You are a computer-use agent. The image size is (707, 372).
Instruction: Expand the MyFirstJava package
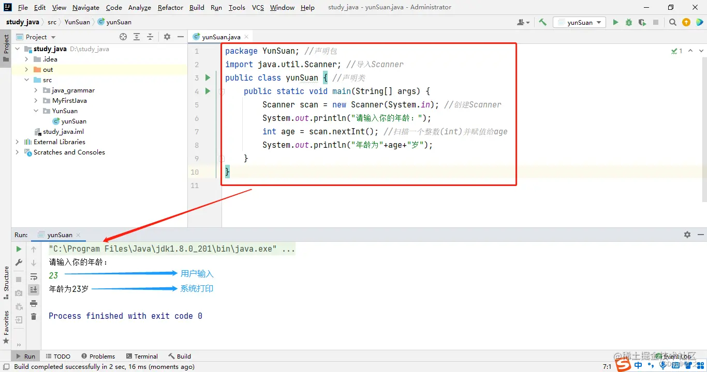tap(36, 101)
